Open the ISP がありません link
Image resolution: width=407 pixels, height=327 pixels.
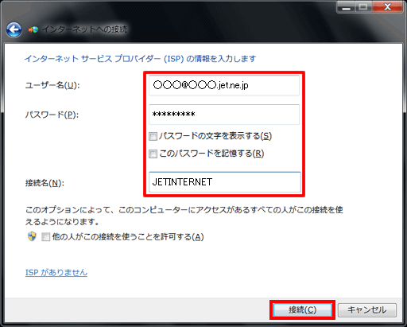[56, 272]
